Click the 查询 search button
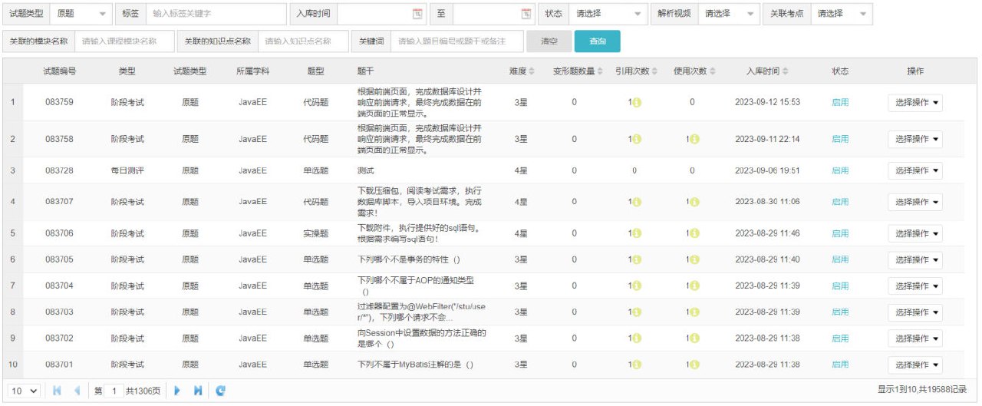The image size is (982, 406). pyautogui.click(x=597, y=41)
